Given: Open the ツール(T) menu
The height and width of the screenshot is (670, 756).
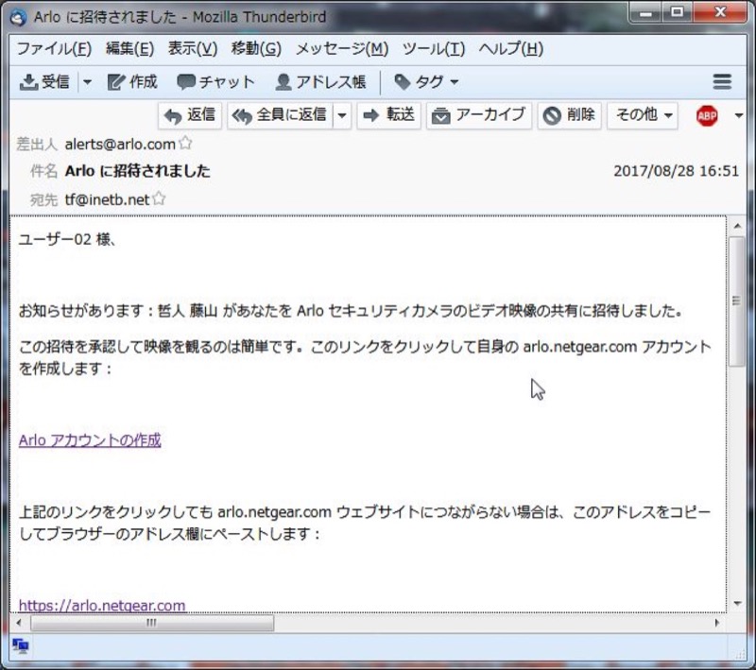Looking at the screenshot, I should (433, 49).
